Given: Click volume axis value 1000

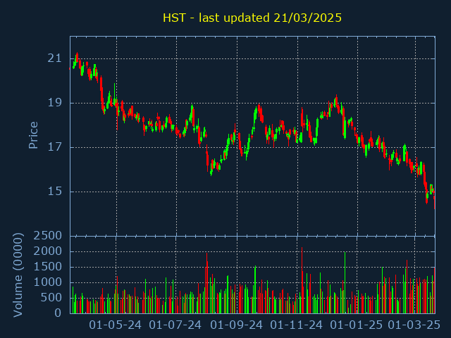Looking at the screenshot, I should [48, 282].
